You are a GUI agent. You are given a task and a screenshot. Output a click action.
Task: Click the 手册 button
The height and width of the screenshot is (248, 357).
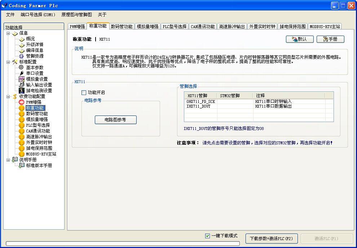[330, 39]
